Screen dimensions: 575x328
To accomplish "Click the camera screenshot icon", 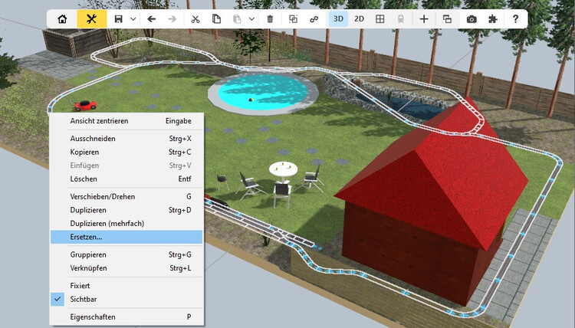I will (472, 19).
